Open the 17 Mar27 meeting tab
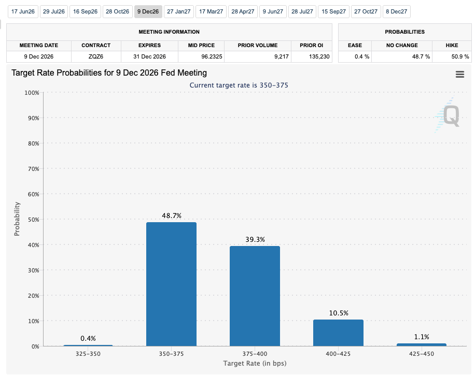475x376 pixels. click(x=211, y=11)
